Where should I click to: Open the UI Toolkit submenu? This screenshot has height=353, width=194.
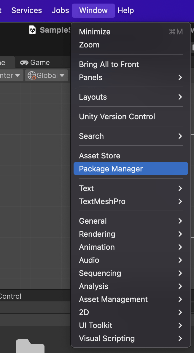[x=131, y=325]
